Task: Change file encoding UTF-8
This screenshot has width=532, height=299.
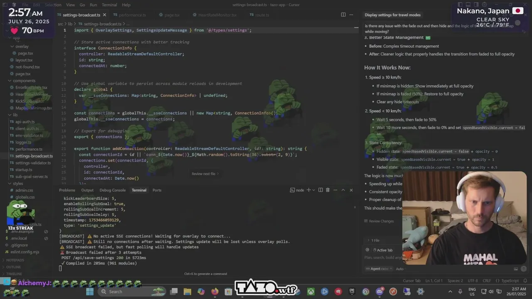Action: coord(473,281)
